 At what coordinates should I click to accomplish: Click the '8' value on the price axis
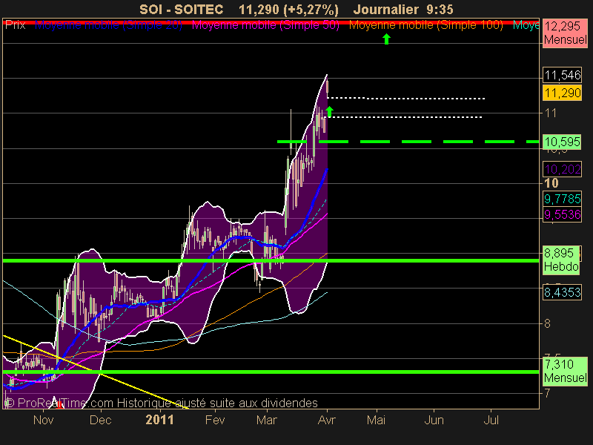click(x=548, y=323)
